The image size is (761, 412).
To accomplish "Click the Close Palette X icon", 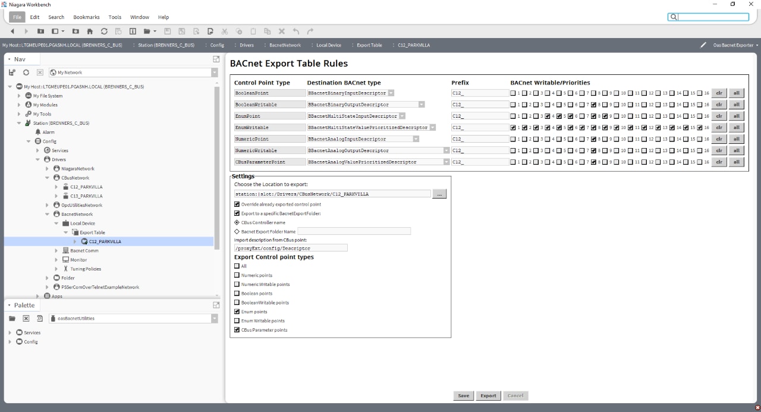I will (x=26, y=319).
